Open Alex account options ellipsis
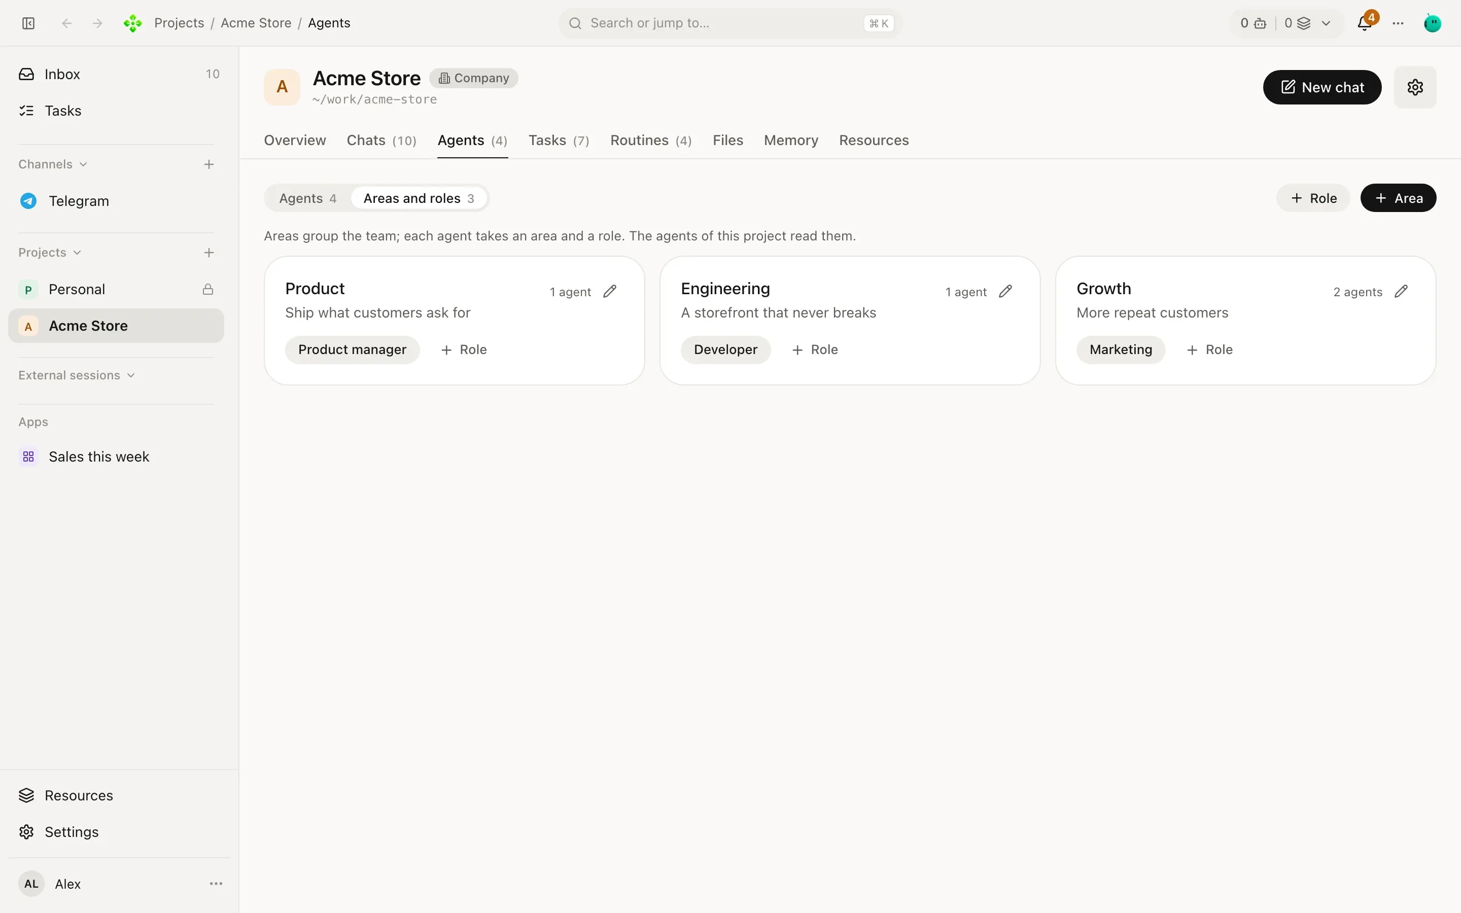The width and height of the screenshot is (1461, 913). (216, 884)
